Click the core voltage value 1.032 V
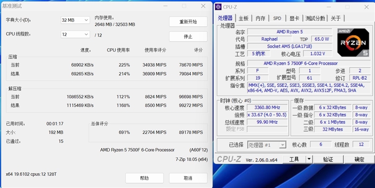Screen dimensions: 375x188 click(x=318, y=53)
